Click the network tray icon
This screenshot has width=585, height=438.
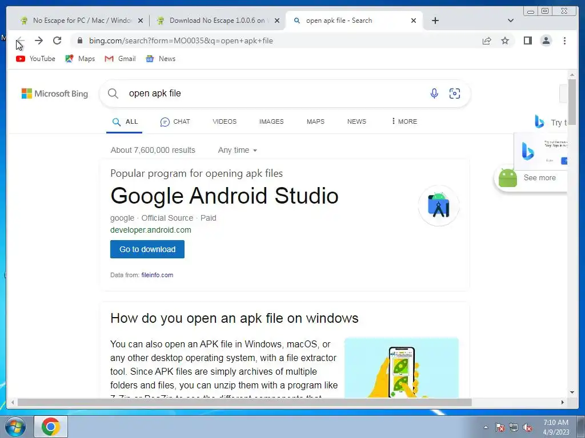[514, 427]
